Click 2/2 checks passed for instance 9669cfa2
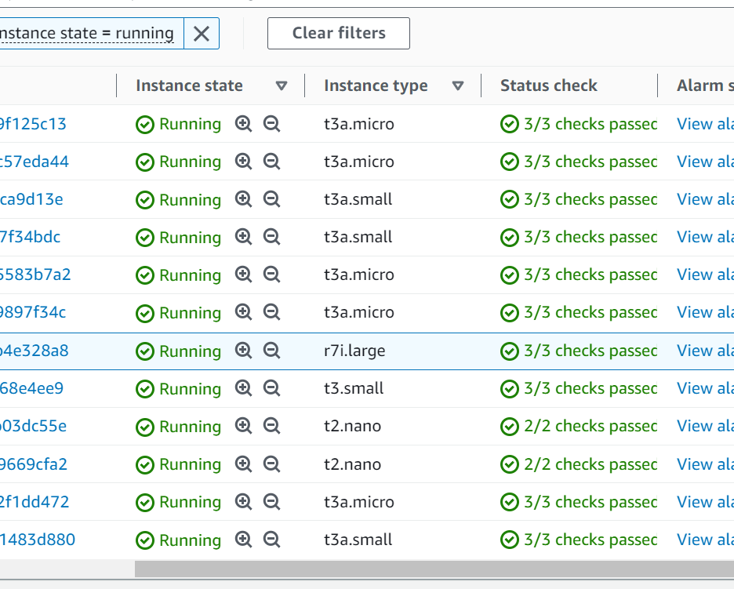The image size is (734, 589). click(x=589, y=464)
